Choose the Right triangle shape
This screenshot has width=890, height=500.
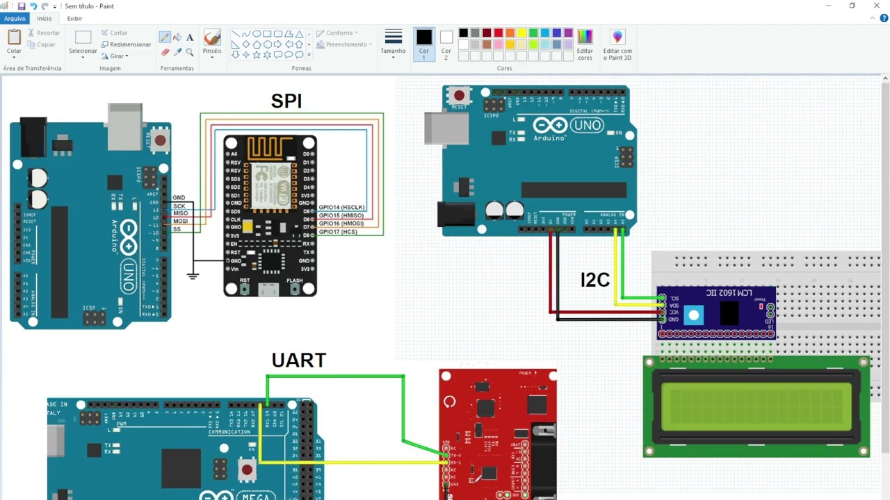(x=236, y=44)
